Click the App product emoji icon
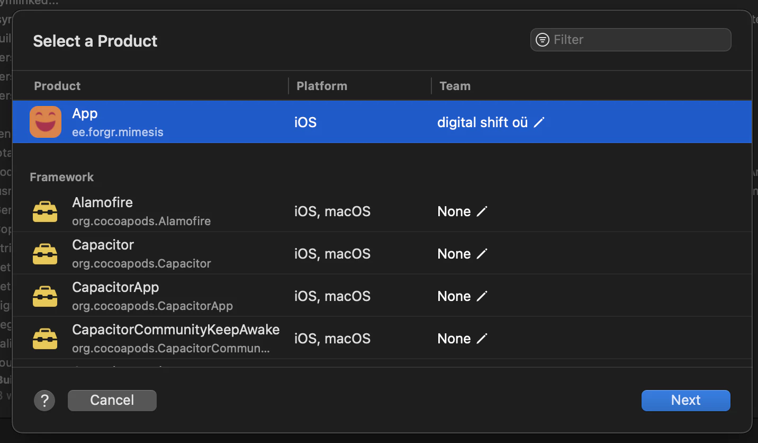Viewport: 758px width, 443px height. (x=45, y=121)
